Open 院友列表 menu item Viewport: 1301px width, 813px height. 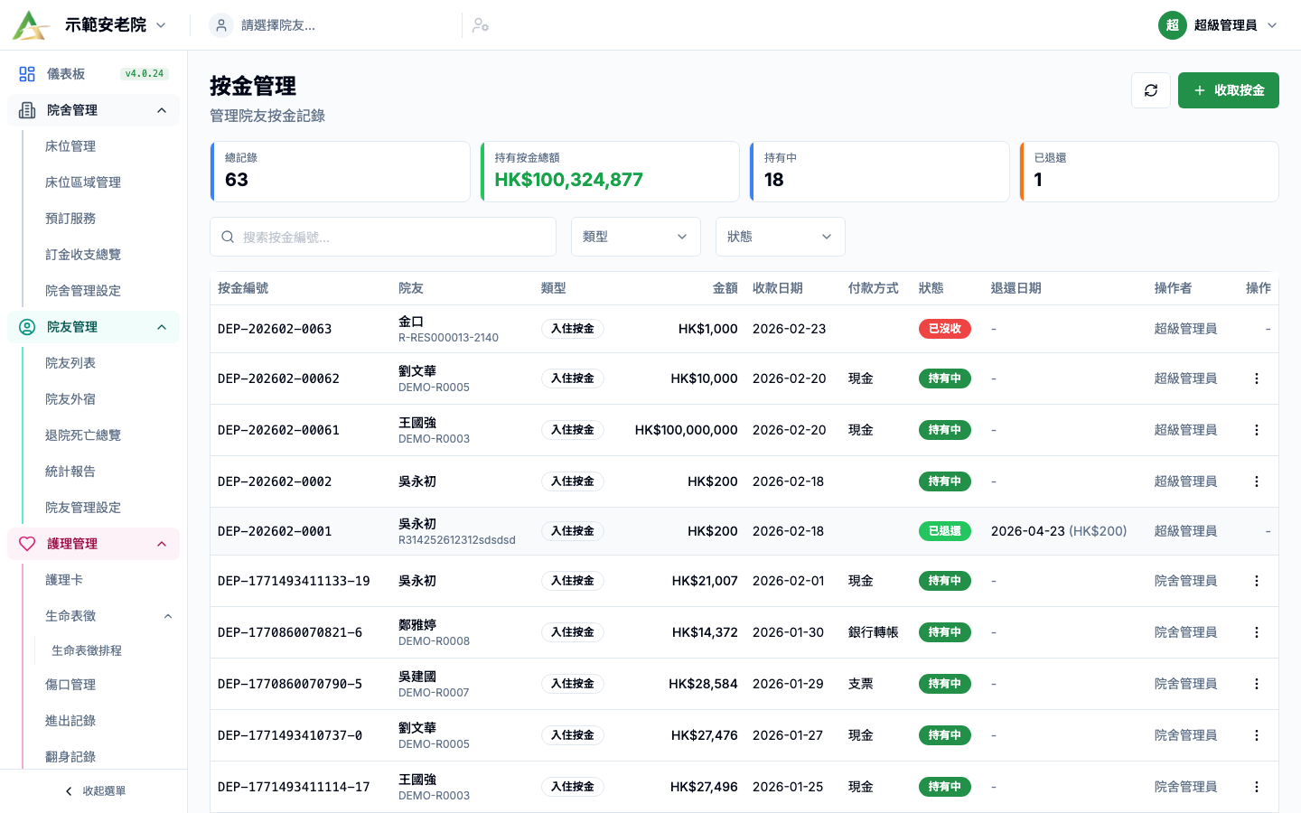click(x=70, y=363)
